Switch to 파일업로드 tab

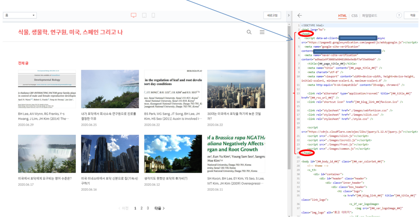click(x=370, y=16)
